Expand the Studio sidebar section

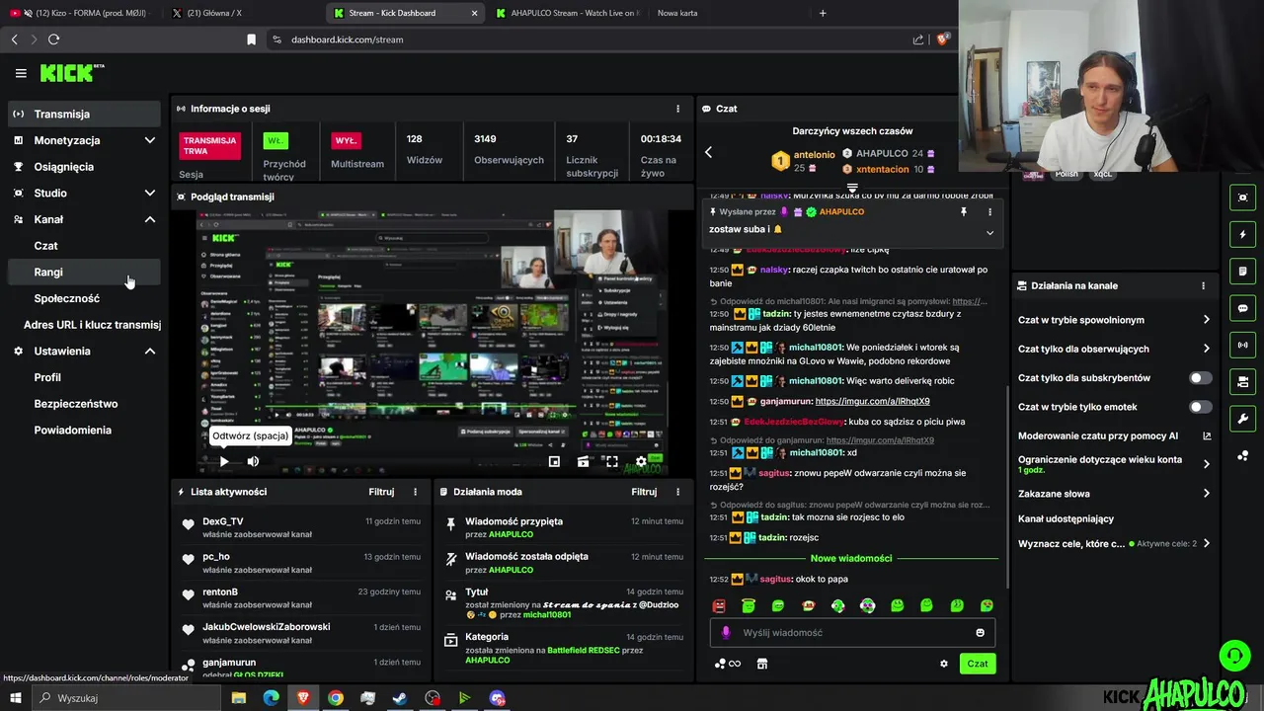click(x=149, y=193)
